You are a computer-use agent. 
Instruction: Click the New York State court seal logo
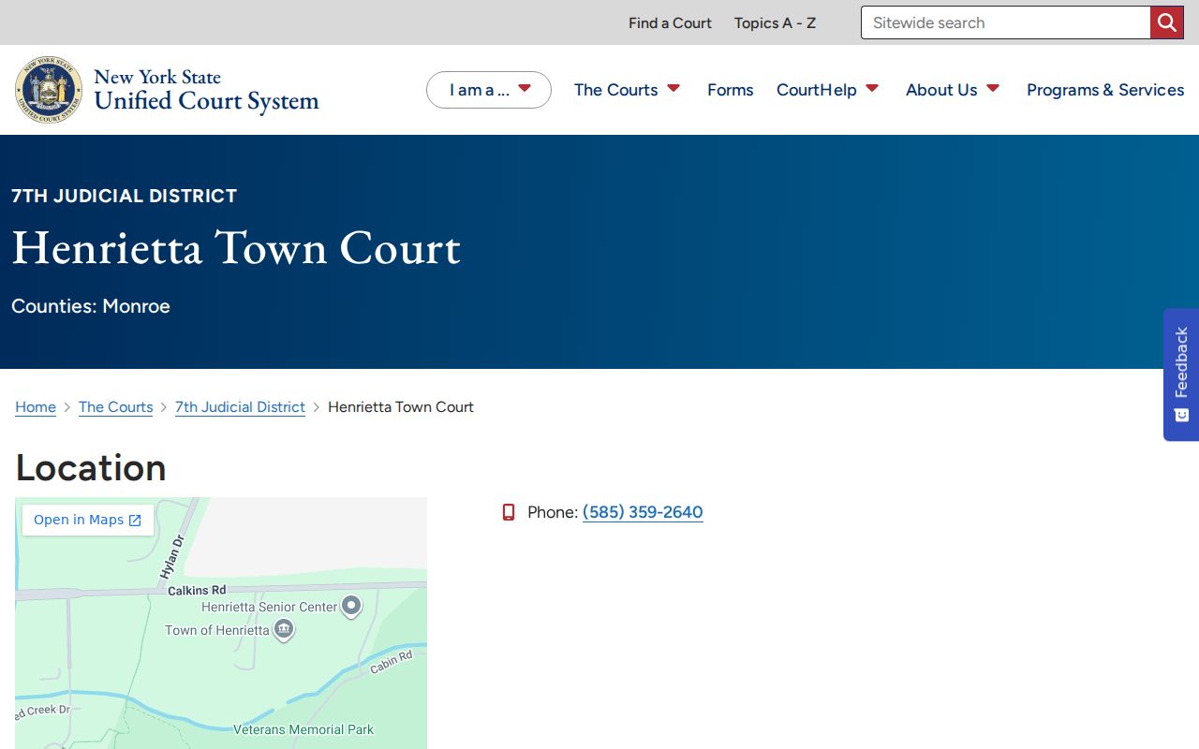49,89
